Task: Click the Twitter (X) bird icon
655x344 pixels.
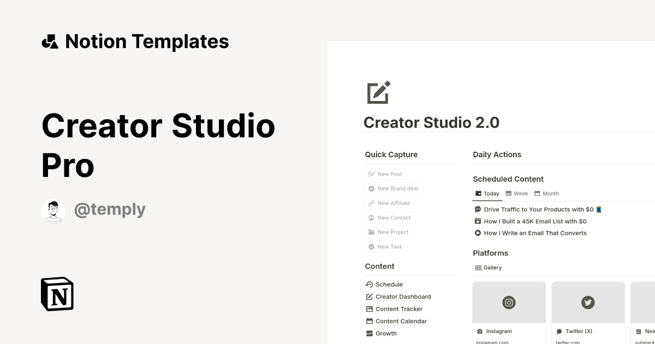Action: 588,303
